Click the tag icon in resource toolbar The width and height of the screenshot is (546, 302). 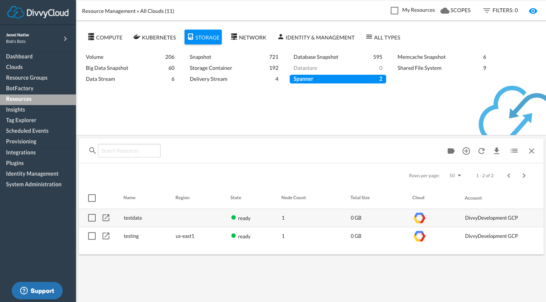click(451, 151)
